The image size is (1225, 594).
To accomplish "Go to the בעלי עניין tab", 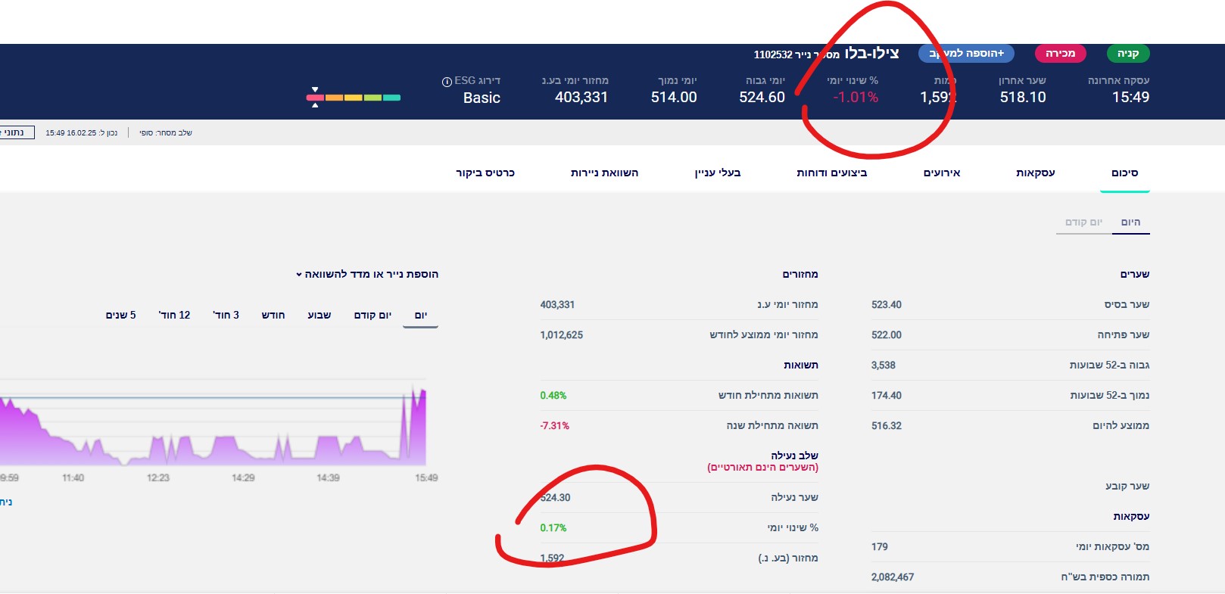I will pos(718,173).
